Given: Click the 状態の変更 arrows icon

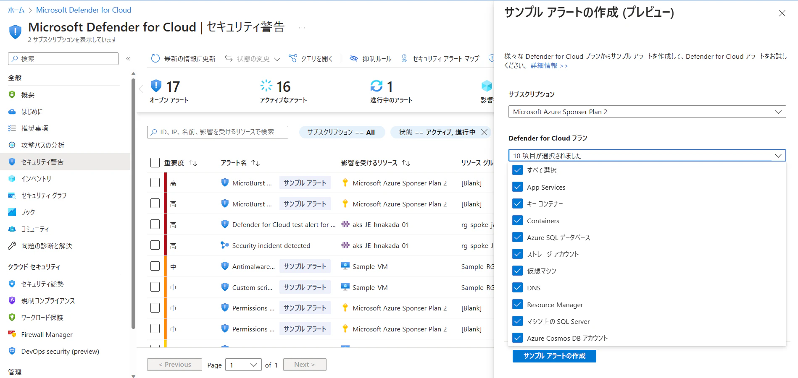Looking at the screenshot, I should (229, 58).
